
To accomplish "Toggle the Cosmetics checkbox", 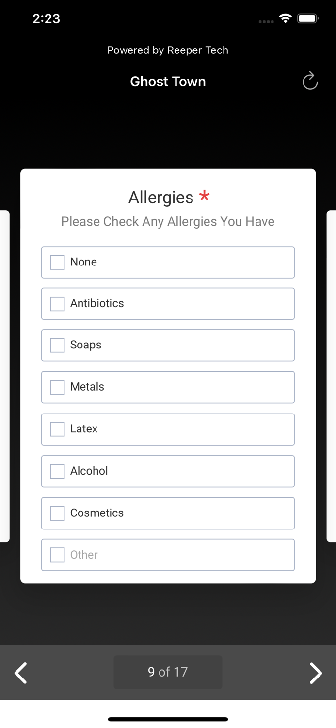I will (57, 513).
